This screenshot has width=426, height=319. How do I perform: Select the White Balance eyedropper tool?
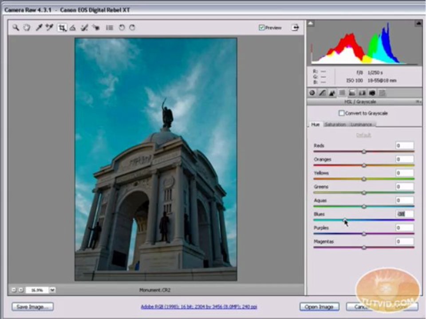(39, 27)
